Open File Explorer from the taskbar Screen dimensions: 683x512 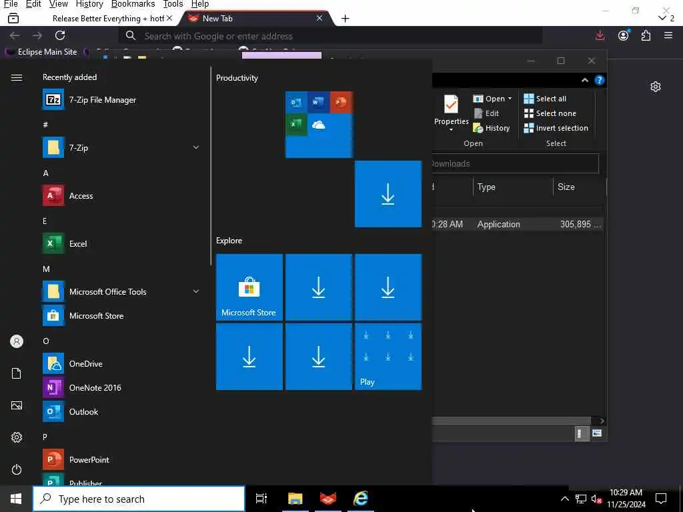295,499
